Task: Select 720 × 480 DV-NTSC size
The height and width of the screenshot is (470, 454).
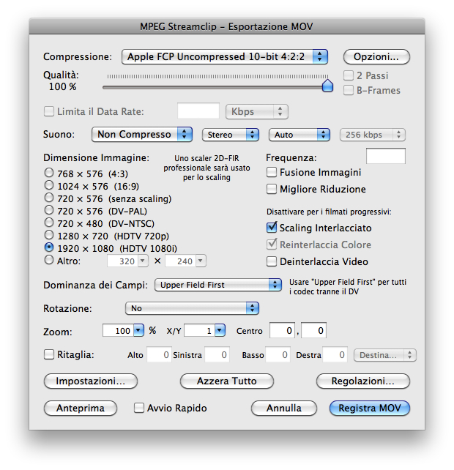Action: point(49,223)
